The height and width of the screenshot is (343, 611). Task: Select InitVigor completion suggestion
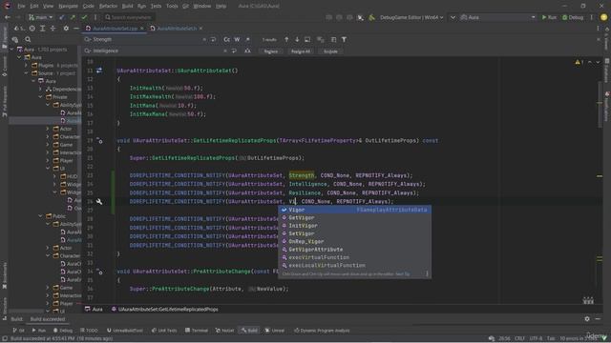click(354, 226)
